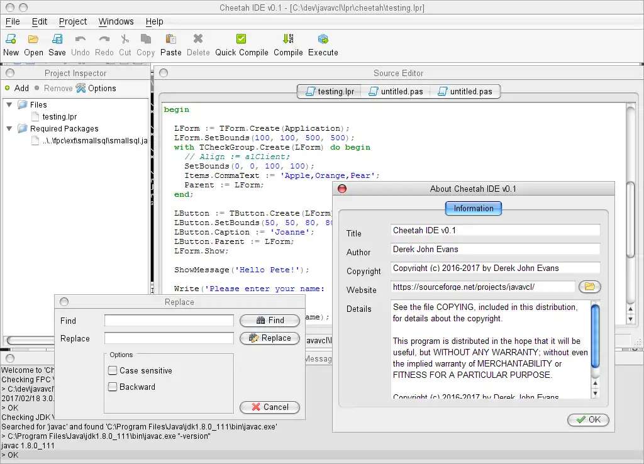Screen dimensions: 644x464
Task: Click the New file toolbar icon
Action: click(11, 39)
